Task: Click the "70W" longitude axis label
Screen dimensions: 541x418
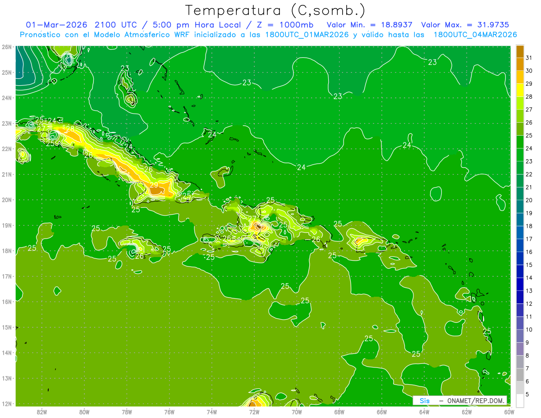Action: [297, 411]
